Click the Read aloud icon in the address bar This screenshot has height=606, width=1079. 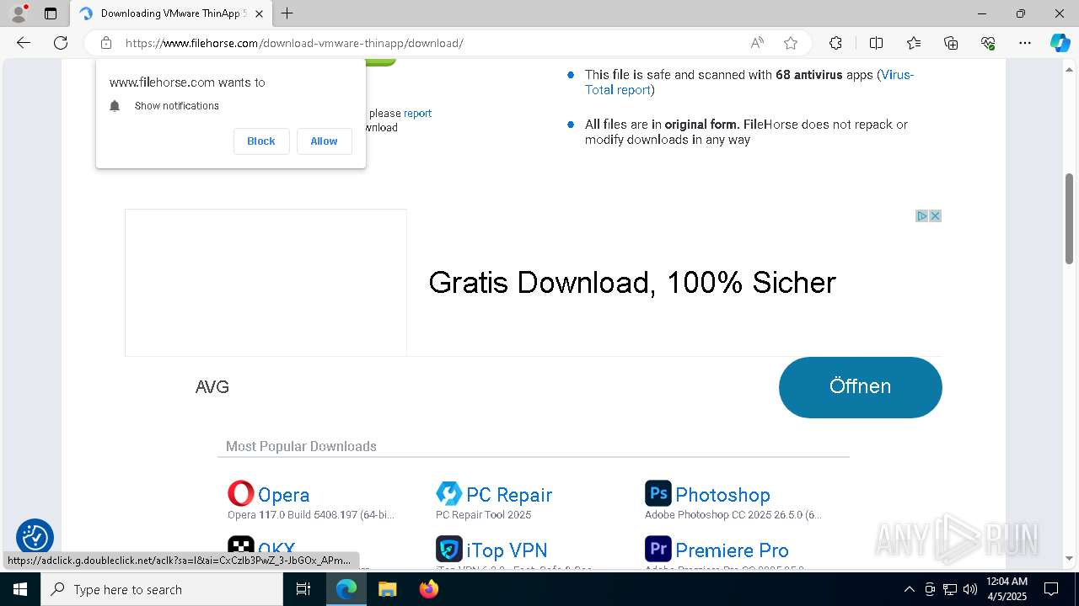coord(757,43)
